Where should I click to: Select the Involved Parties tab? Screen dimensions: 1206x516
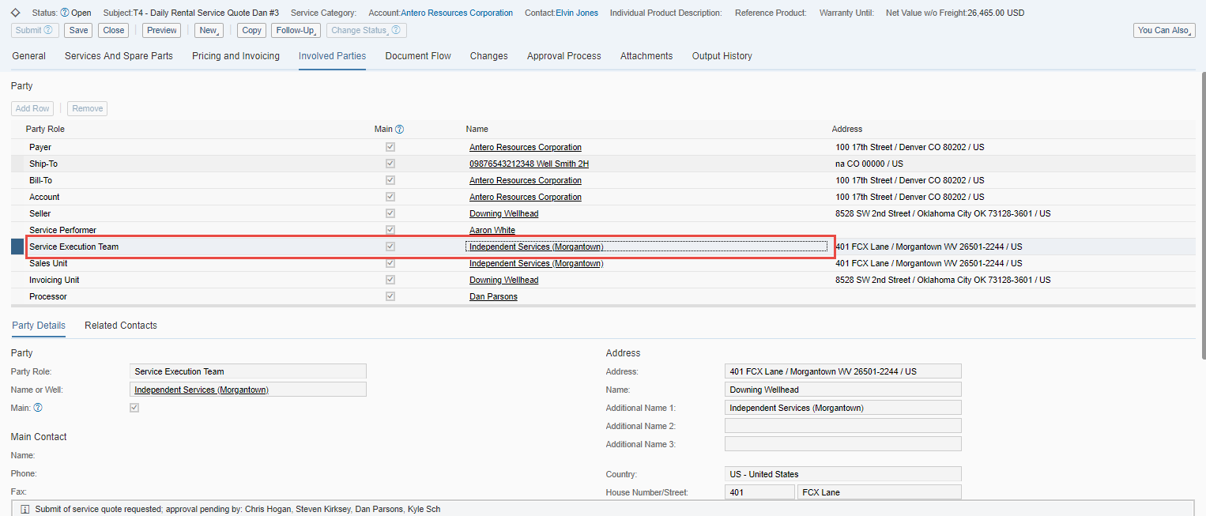332,56
